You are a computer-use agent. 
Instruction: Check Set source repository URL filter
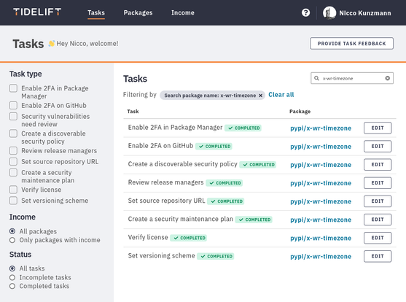(x=13, y=161)
